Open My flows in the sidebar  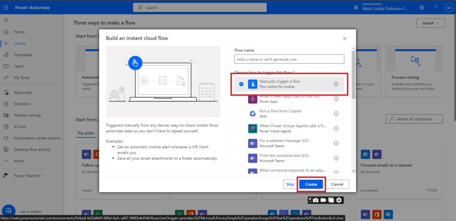point(22,78)
